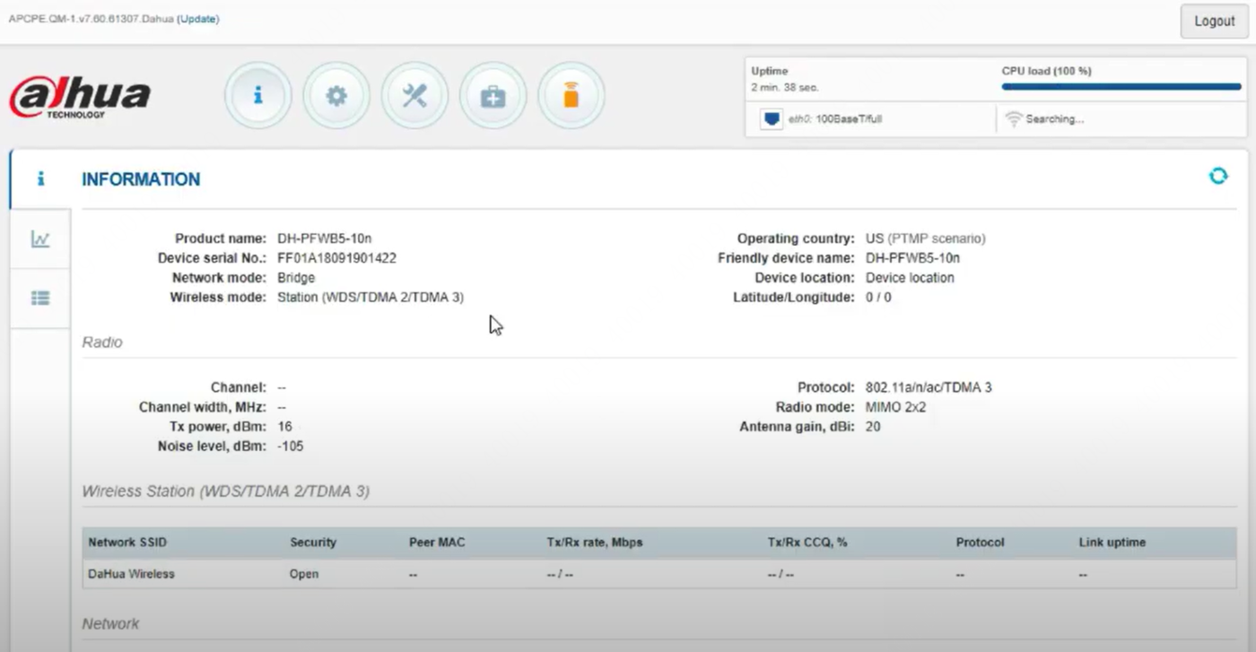Viewport: 1256px width, 652px height.
Task: Open the orange antenna alignment icon
Action: coord(571,95)
